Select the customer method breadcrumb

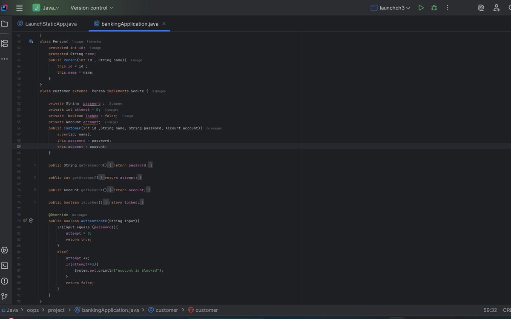click(x=203, y=310)
